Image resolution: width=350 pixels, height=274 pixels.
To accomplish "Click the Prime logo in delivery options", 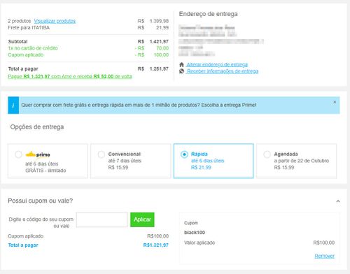I will tap(38, 154).
